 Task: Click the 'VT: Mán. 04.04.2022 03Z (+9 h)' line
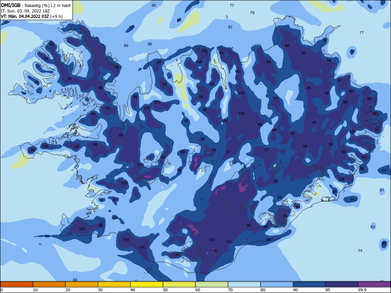click(x=32, y=16)
